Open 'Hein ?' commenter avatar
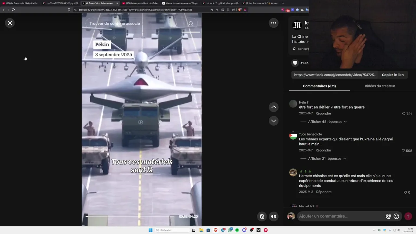Image resolution: width=416 pixels, height=234 pixels. click(x=293, y=104)
